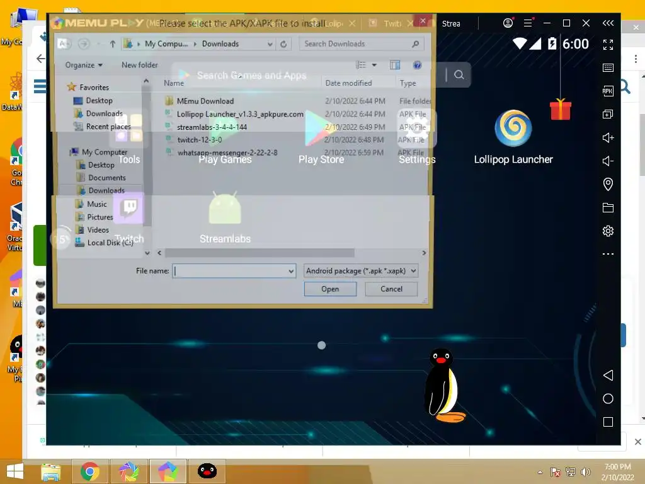Click the Cancel button
The image size is (645, 484).
[391, 289]
